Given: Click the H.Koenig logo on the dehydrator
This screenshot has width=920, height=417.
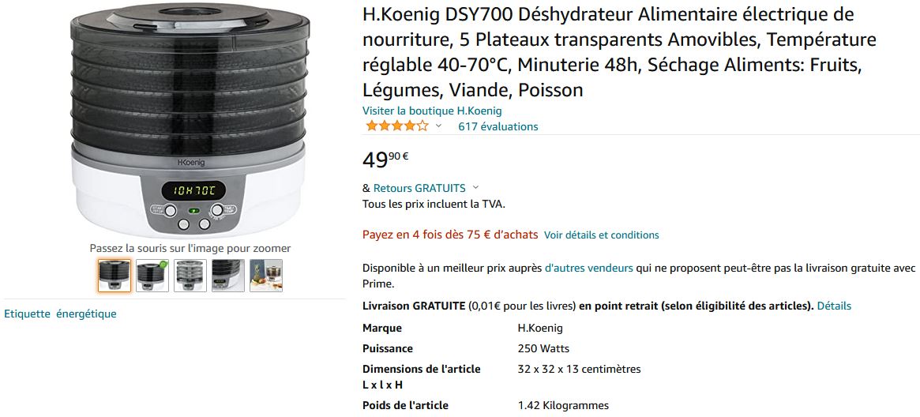Looking at the screenshot, I should (191, 163).
